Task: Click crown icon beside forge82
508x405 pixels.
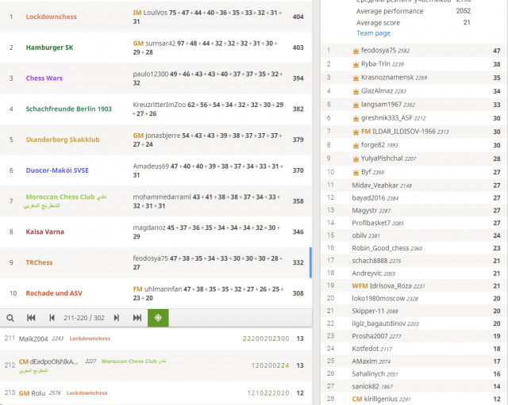Action: tap(356, 145)
